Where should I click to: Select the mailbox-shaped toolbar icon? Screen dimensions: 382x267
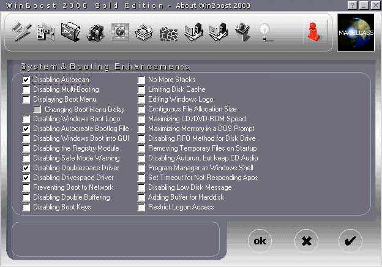coord(70,32)
